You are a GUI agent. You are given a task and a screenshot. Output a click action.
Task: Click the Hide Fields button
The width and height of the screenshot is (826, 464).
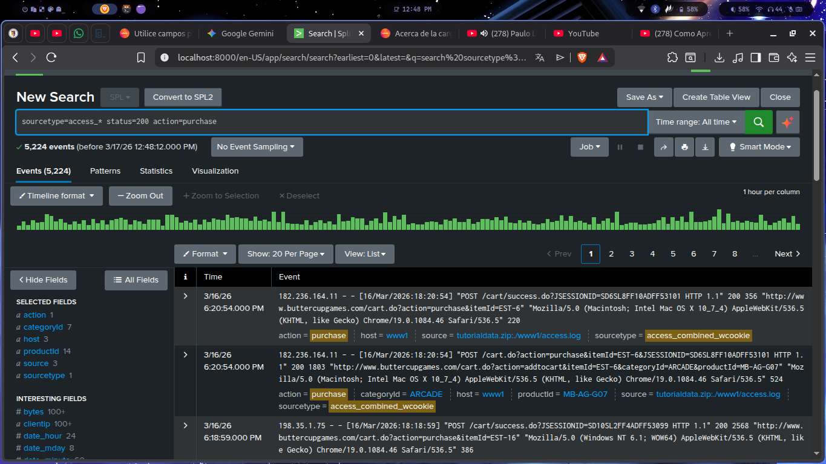click(43, 280)
